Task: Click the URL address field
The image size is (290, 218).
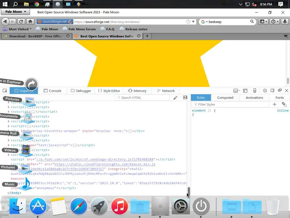Action: point(129,22)
